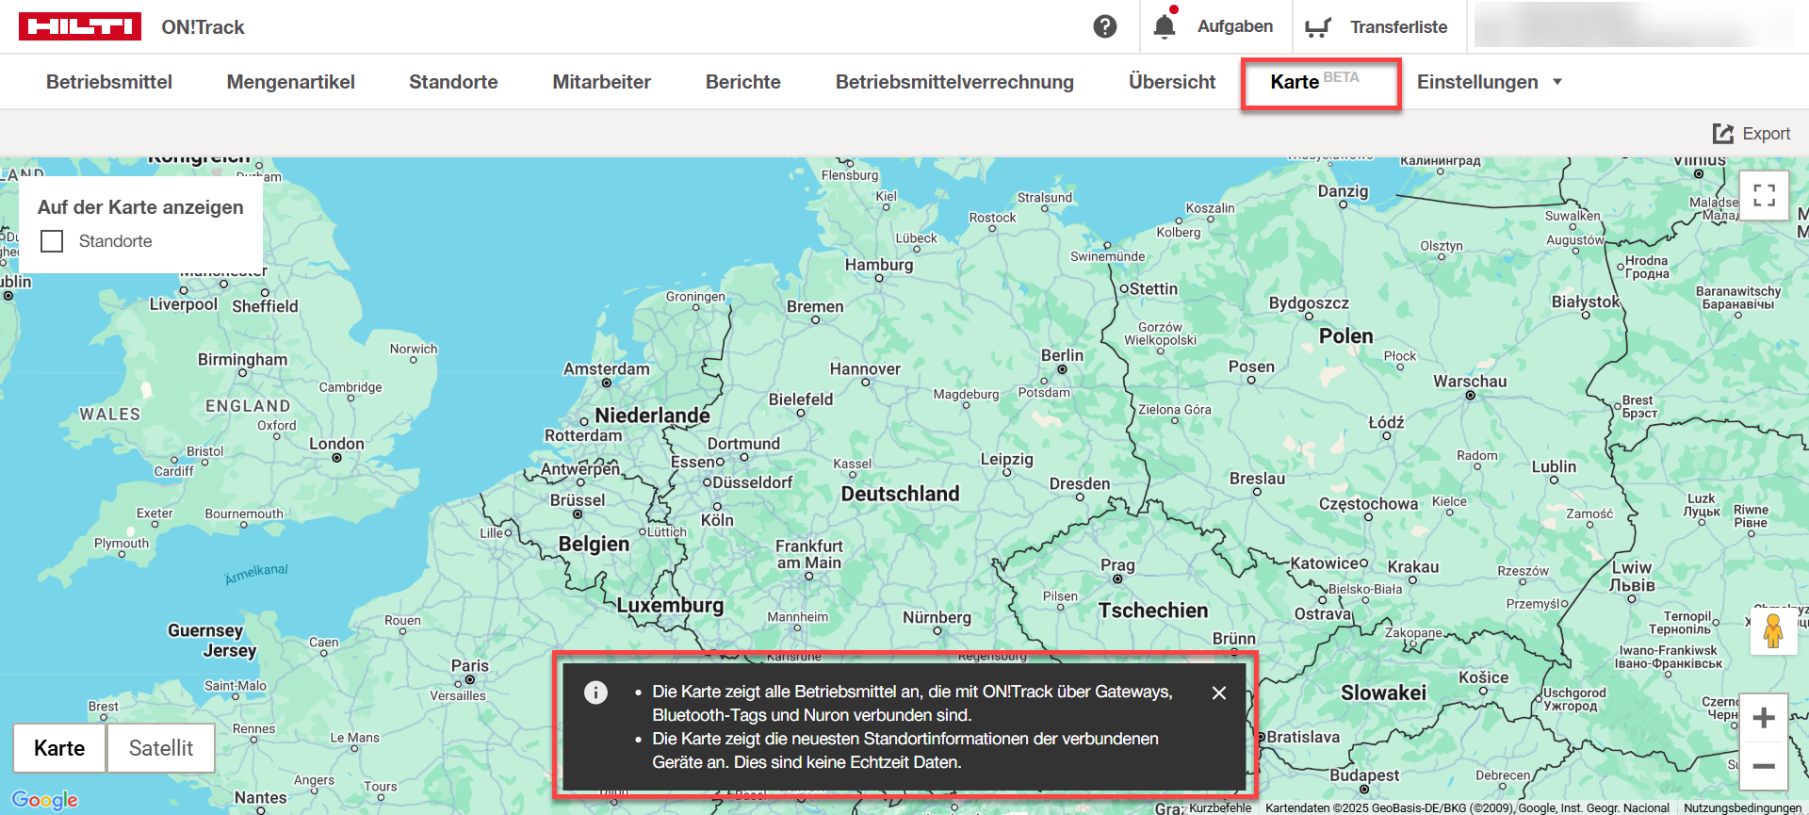Open Aufgaben link
1809x815 pixels.
point(1235,26)
